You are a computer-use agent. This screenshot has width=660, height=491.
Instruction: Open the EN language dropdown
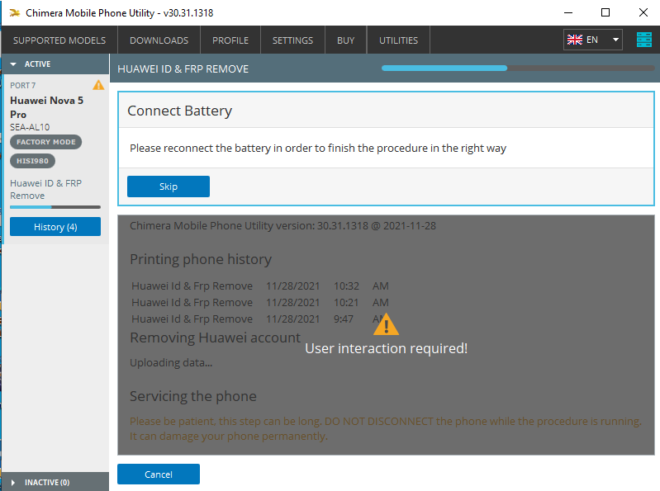pyautogui.click(x=592, y=40)
